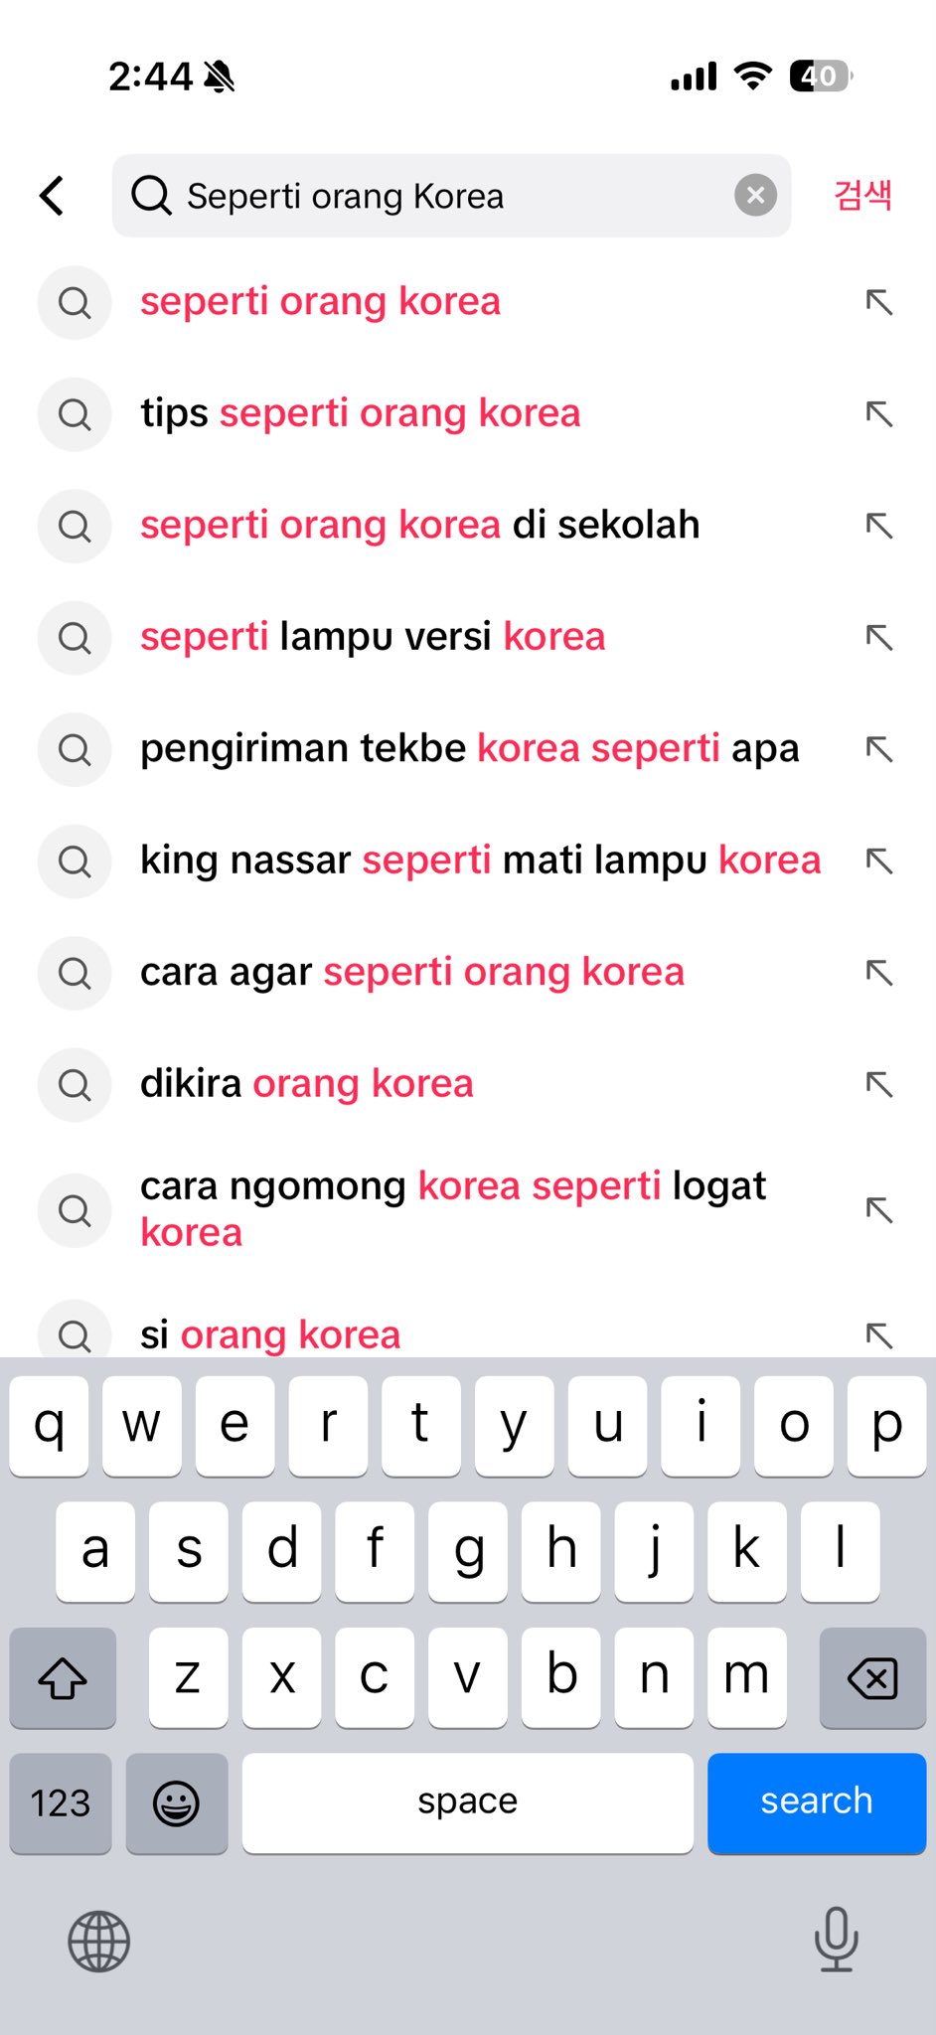The image size is (936, 2035).
Task: Select suggestion 'pengiriman tekbe korea seperti apa'
Action: pyautogui.click(x=469, y=748)
